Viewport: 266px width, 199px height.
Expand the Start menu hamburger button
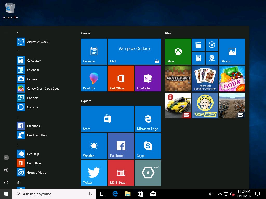click(x=6, y=33)
